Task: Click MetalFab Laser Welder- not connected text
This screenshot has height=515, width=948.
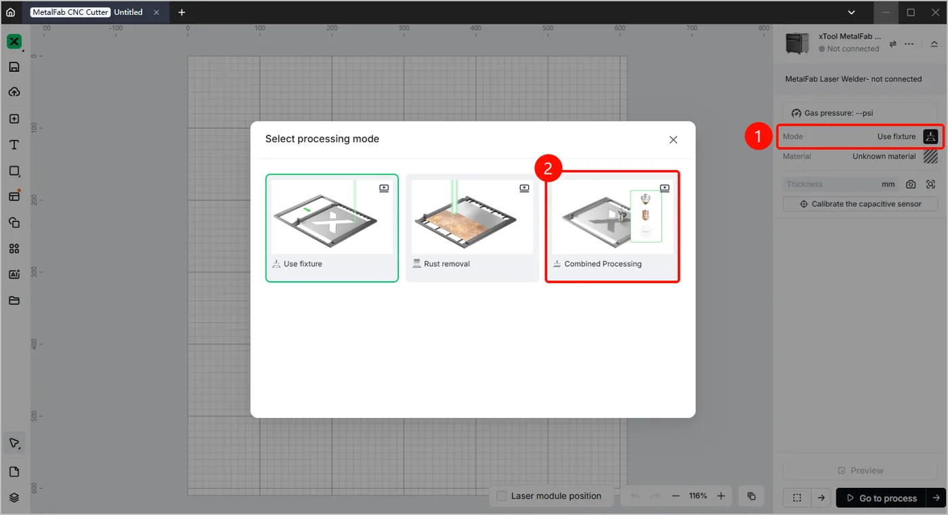Action: pos(853,79)
